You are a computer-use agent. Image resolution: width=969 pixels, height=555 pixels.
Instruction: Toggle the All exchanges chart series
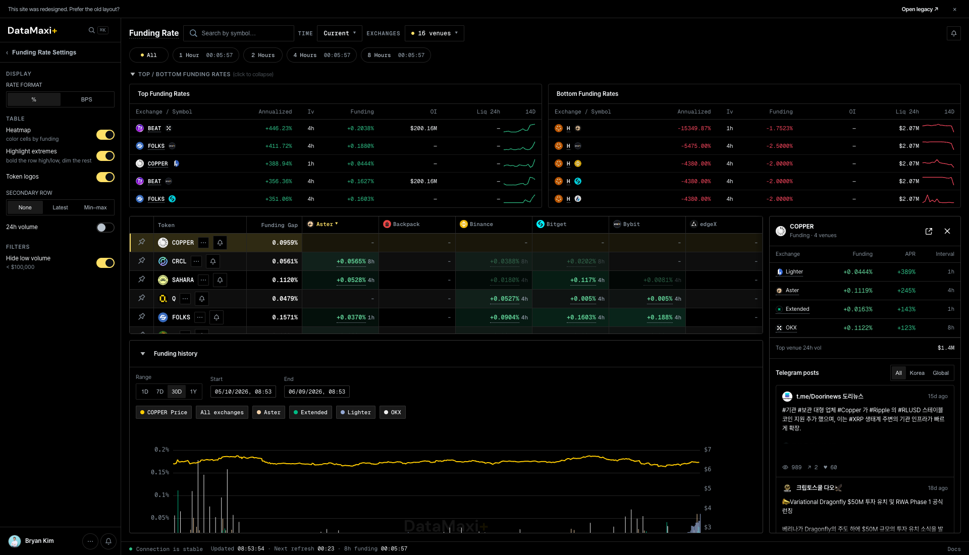pyautogui.click(x=222, y=412)
